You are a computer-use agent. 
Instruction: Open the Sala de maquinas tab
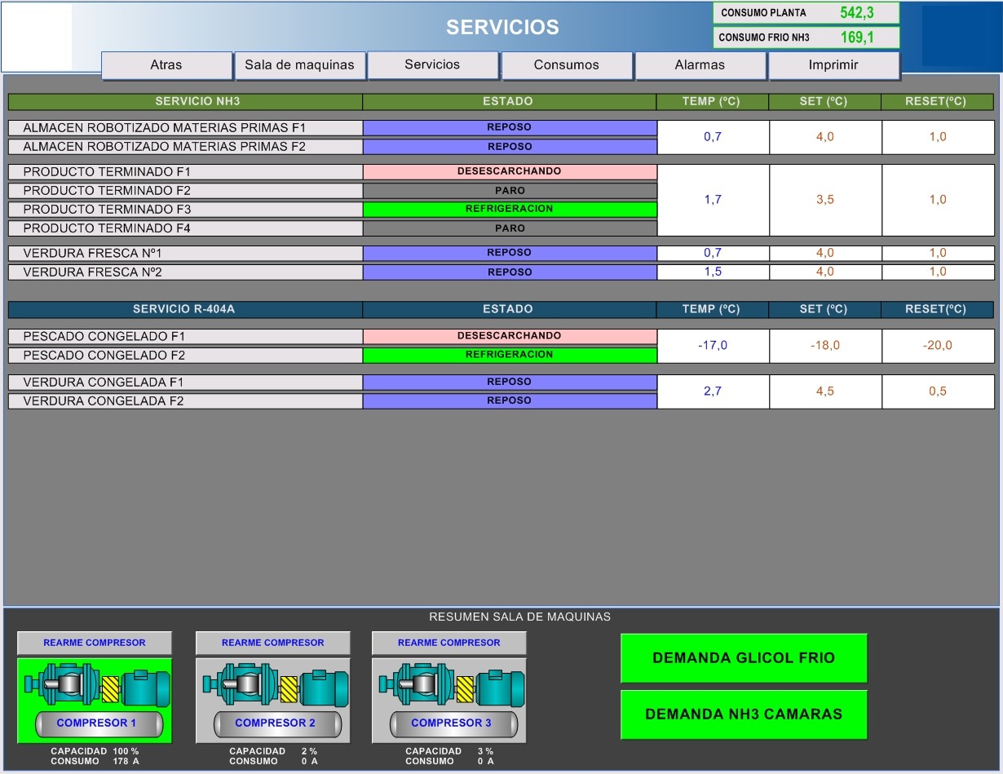click(x=299, y=65)
